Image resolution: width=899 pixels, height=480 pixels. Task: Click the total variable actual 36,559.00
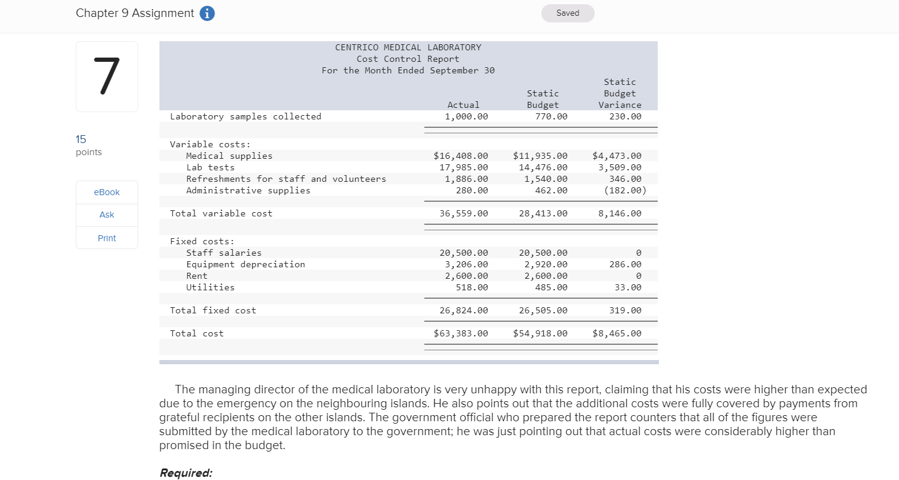pos(464,213)
